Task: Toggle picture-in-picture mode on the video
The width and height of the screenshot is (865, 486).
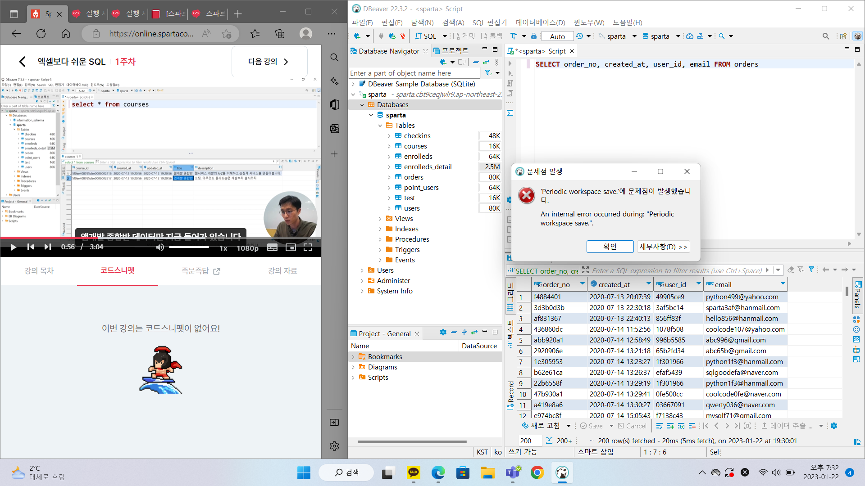Action: (x=291, y=247)
